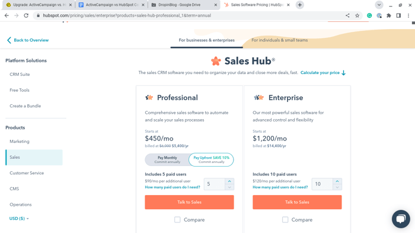Close the ActiveCampaign vs HubSpot doc tab

coord(143,5)
